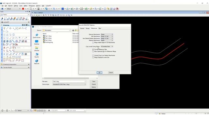Close the Tasks panel with its X
Screen dimensions: 209x117
[30, 12]
